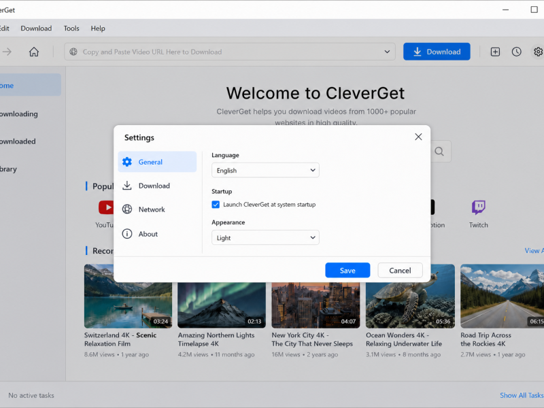Click 'Road Trip Across the Rockies 4K' title
Screen dimensions: 544x408
pos(486,339)
